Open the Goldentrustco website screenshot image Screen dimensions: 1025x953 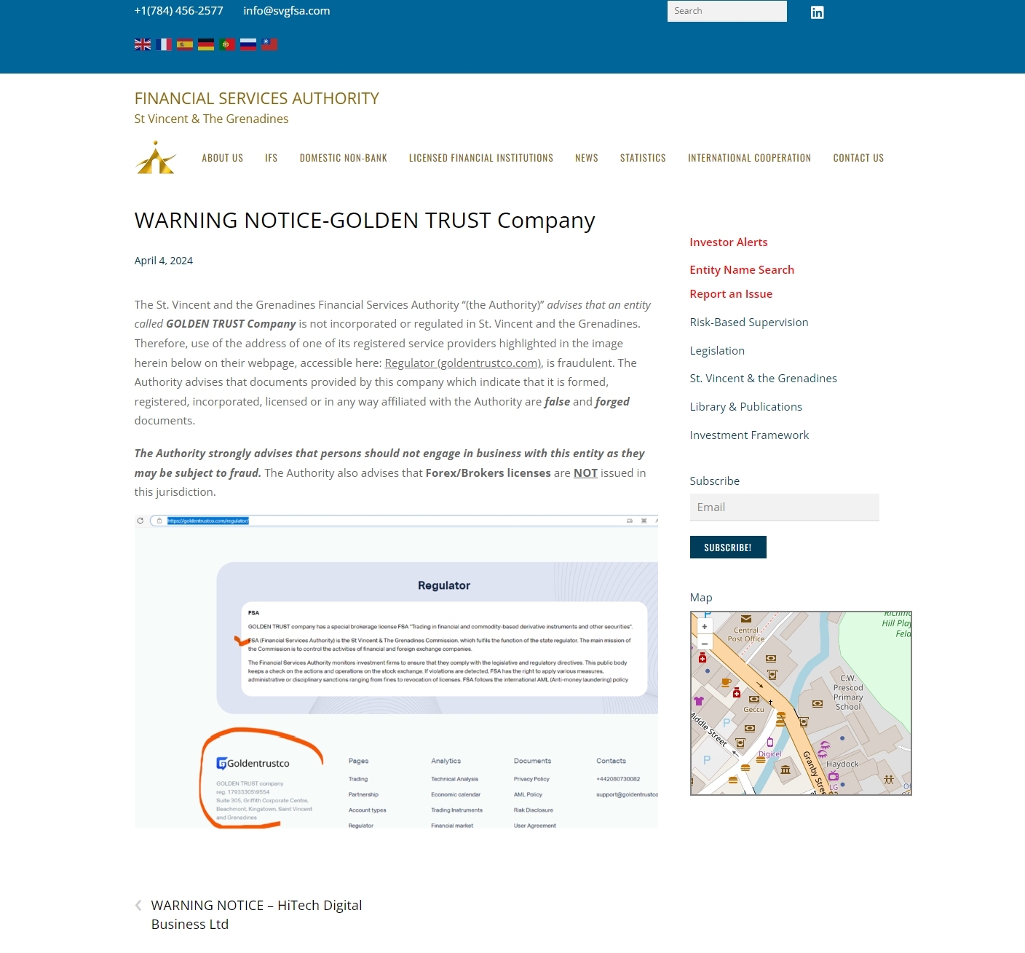(x=396, y=671)
